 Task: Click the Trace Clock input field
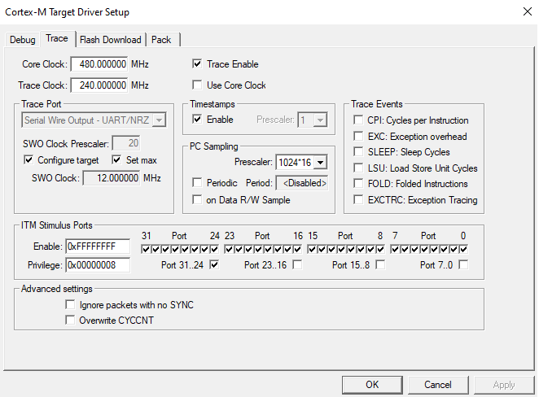(x=99, y=85)
